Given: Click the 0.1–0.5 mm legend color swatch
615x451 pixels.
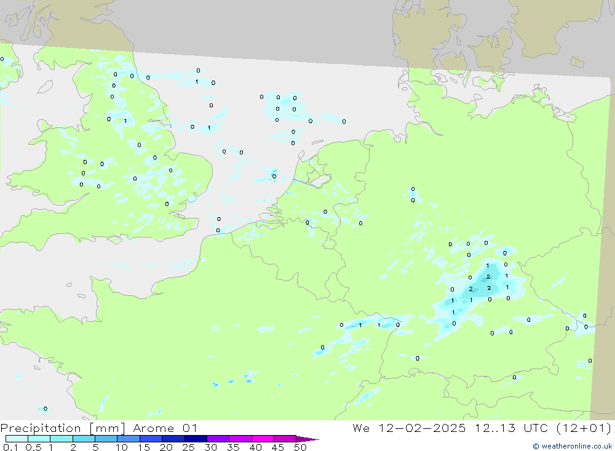Looking at the screenshot, I should click(17, 439).
